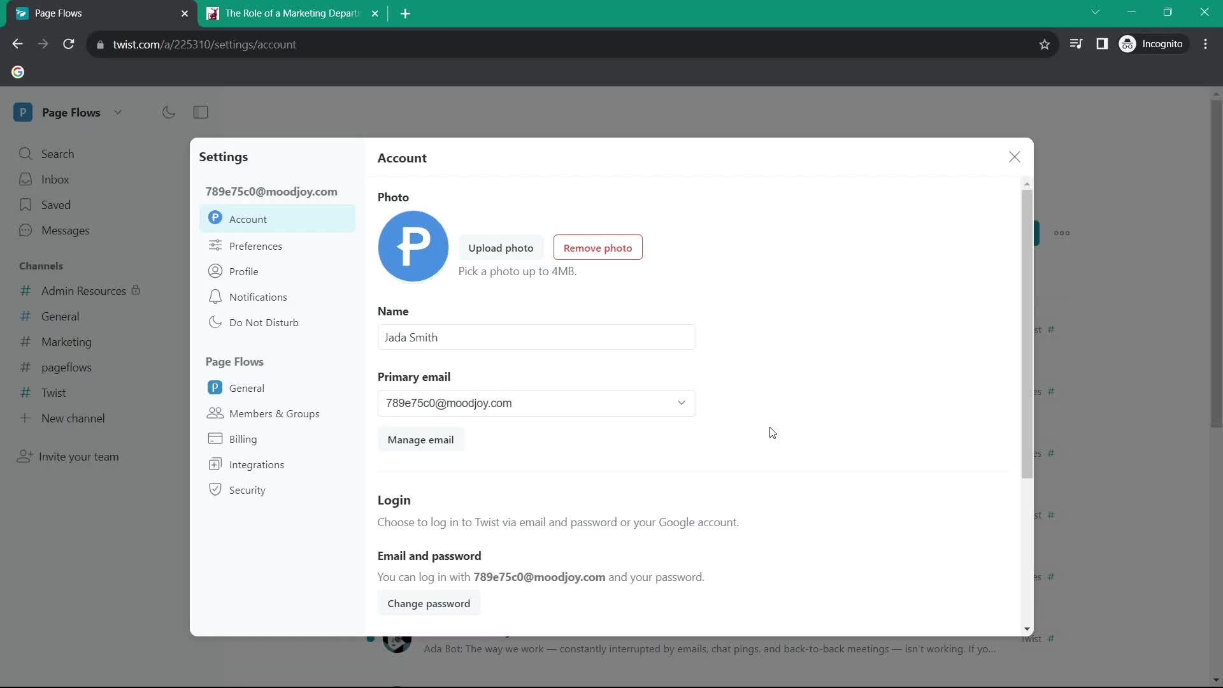Select Account settings section
This screenshot has height=688, width=1223.
click(x=277, y=219)
